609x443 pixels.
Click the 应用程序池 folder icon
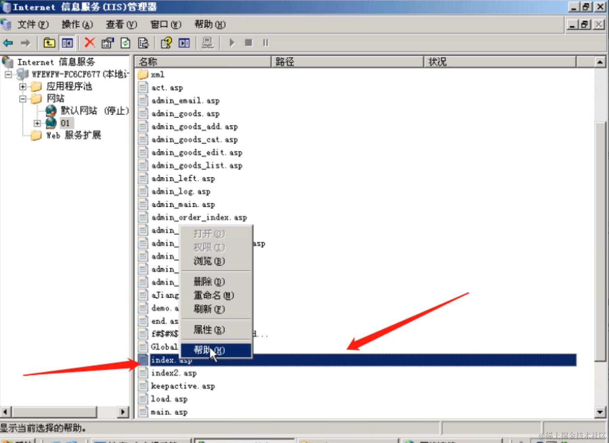(36, 87)
